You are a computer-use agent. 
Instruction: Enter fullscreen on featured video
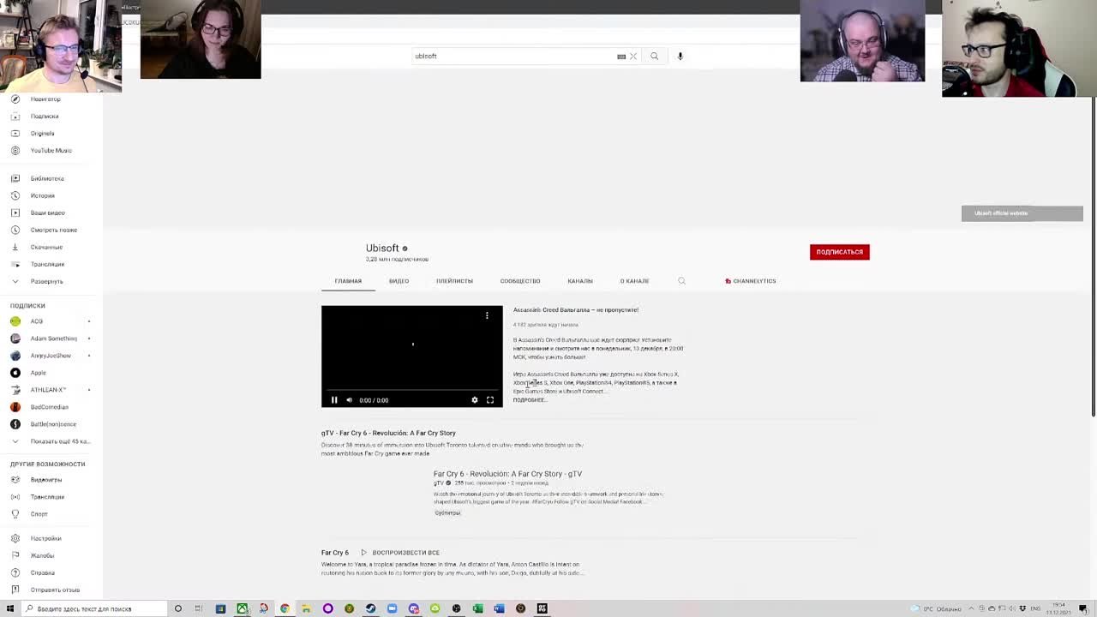pos(490,400)
